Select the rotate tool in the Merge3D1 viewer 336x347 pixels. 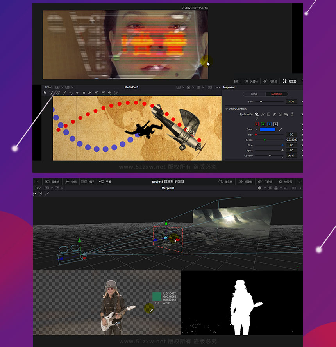click(40, 194)
